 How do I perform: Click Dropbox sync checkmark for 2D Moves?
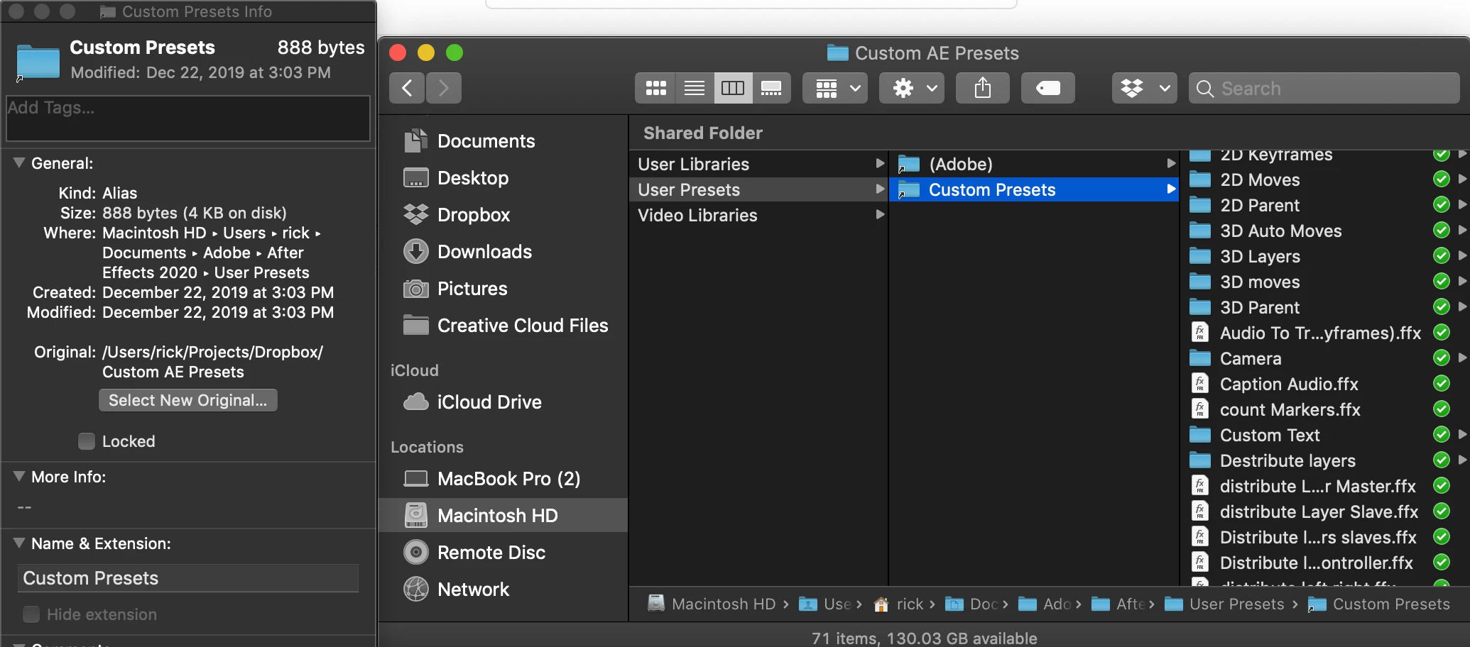1441,179
